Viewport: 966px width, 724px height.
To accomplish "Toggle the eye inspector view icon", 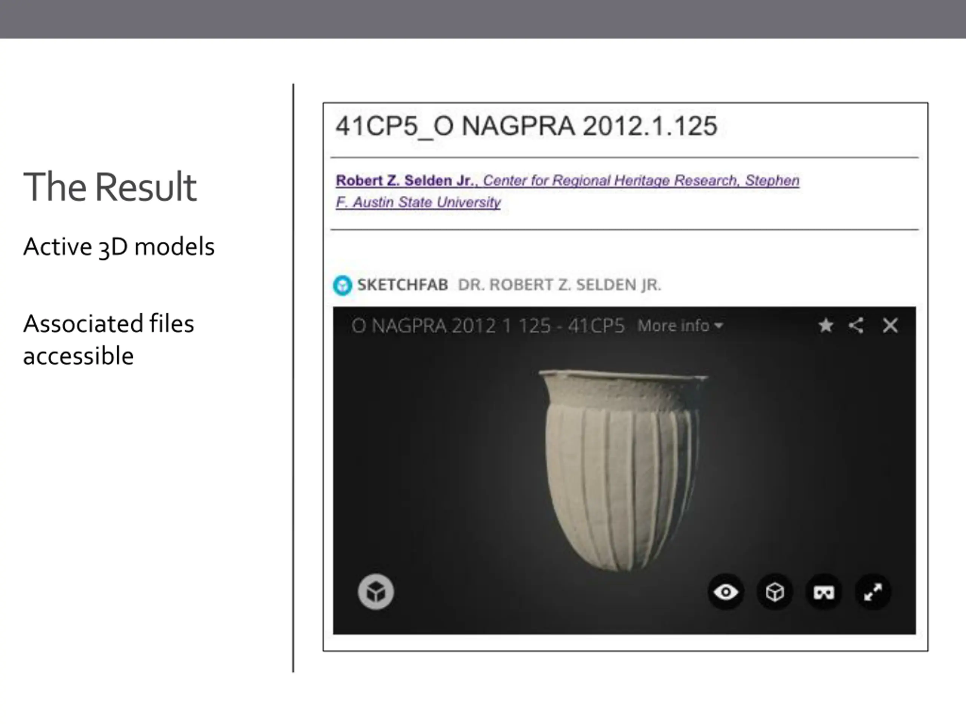I will pos(726,592).
